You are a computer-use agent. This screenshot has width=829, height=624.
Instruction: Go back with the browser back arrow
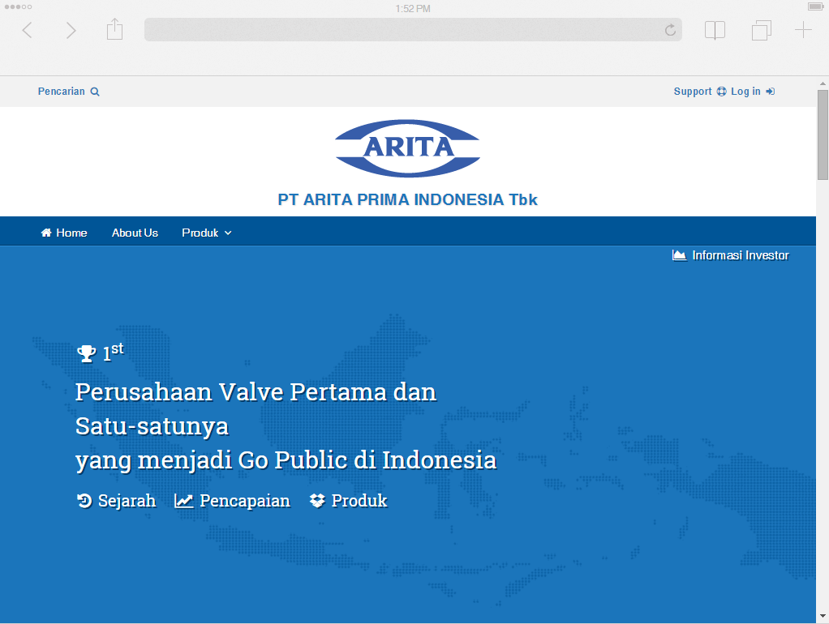[x=27, y=30]
